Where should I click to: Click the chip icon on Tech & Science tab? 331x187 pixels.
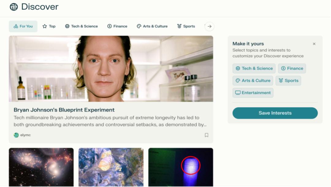click(67, 26)
